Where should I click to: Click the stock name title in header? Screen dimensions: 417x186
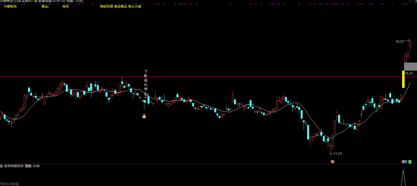pos(16,1)
